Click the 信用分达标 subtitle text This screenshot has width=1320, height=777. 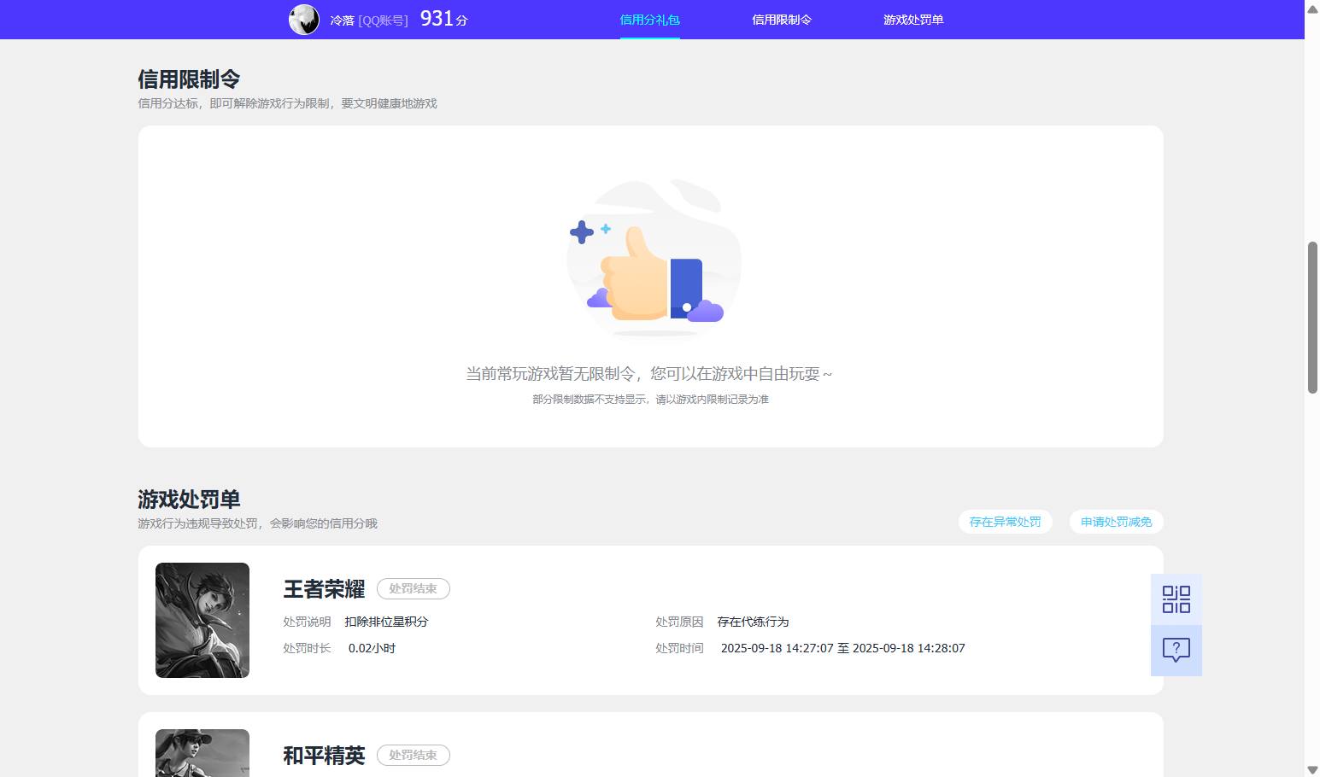(287, 103)
